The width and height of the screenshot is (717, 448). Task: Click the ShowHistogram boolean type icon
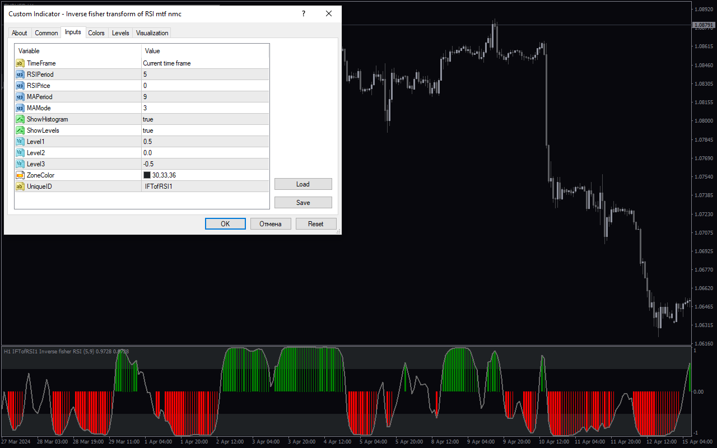20,119
